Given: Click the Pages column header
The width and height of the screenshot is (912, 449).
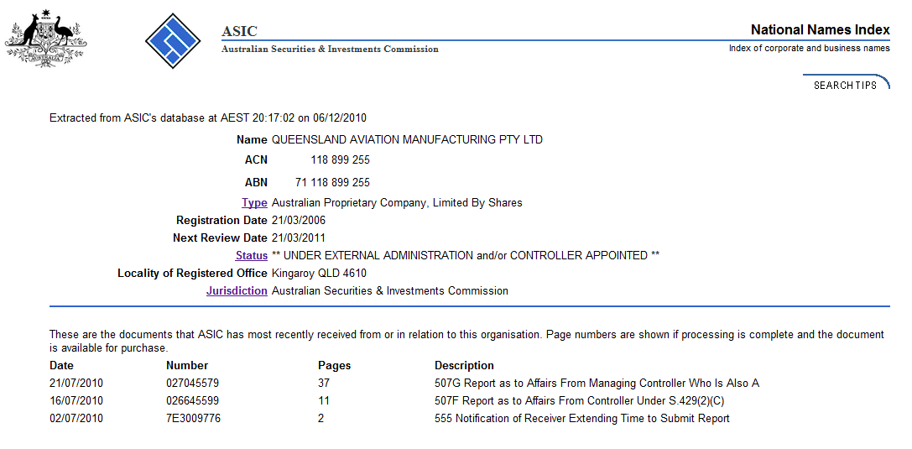Looking at the screenshot, I should point(334,366).
